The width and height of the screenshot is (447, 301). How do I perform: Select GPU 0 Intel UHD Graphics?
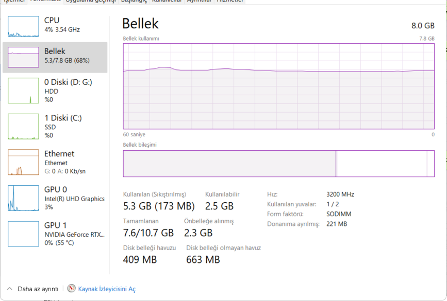coord(55,198)
